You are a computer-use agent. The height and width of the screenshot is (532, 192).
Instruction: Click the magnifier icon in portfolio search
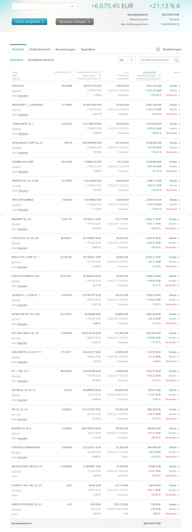(176, 60)
